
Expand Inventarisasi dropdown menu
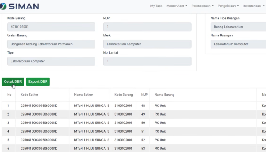254,6
